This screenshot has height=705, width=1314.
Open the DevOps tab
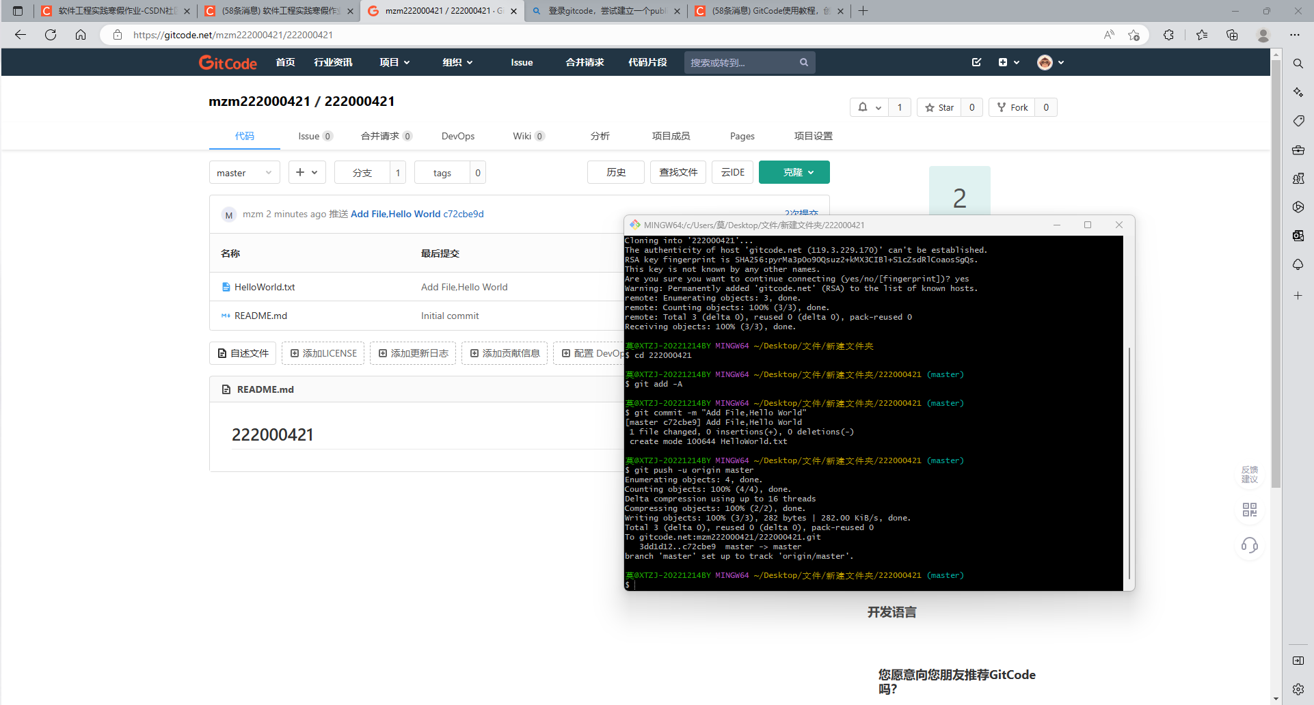(458, 136)
